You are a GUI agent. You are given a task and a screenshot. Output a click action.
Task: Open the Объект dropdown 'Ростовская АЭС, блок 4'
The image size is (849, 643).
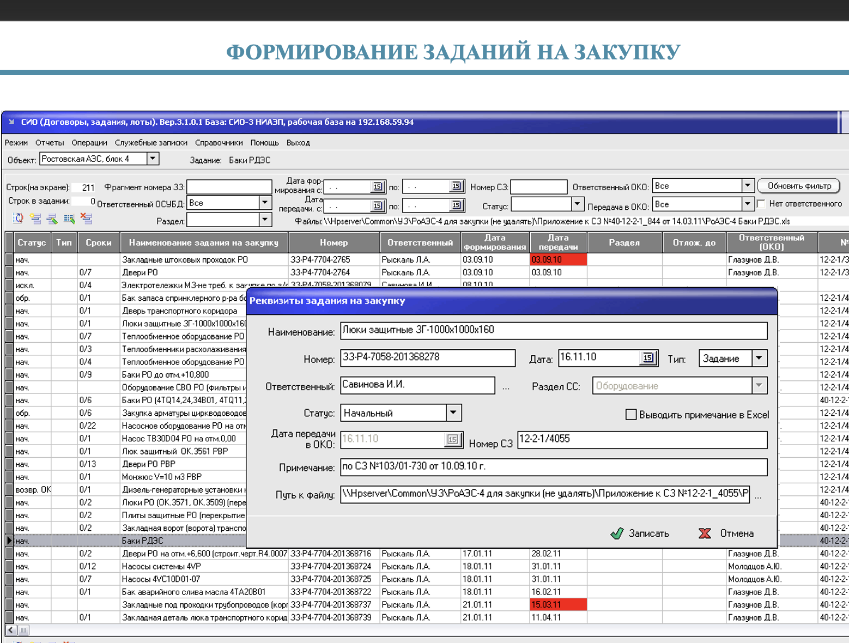153,159
